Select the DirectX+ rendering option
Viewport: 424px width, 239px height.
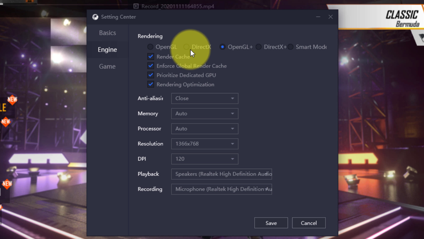pyautogui.click(x=259, y=47)
